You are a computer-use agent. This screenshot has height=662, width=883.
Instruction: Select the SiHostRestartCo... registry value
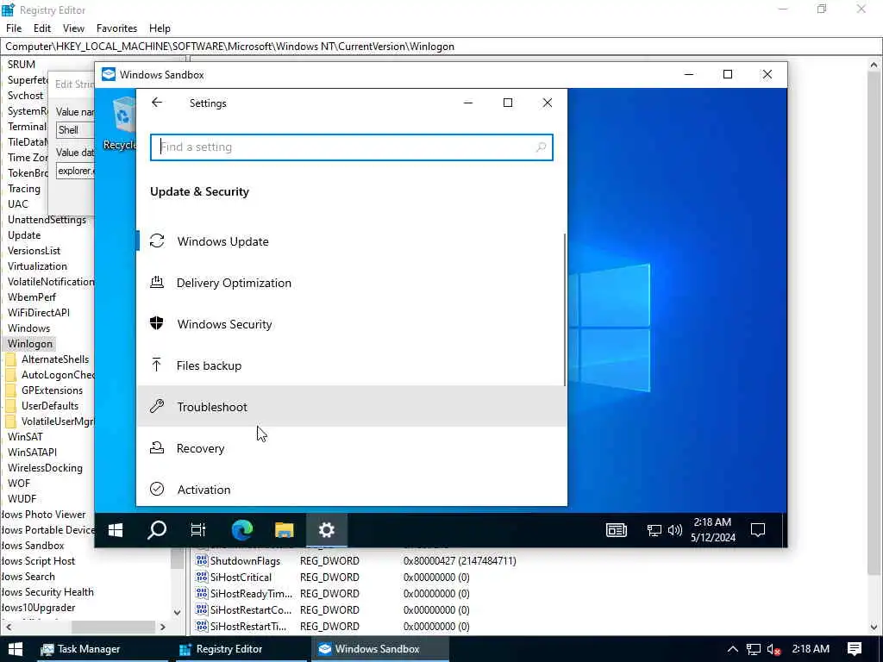(251, 609)
